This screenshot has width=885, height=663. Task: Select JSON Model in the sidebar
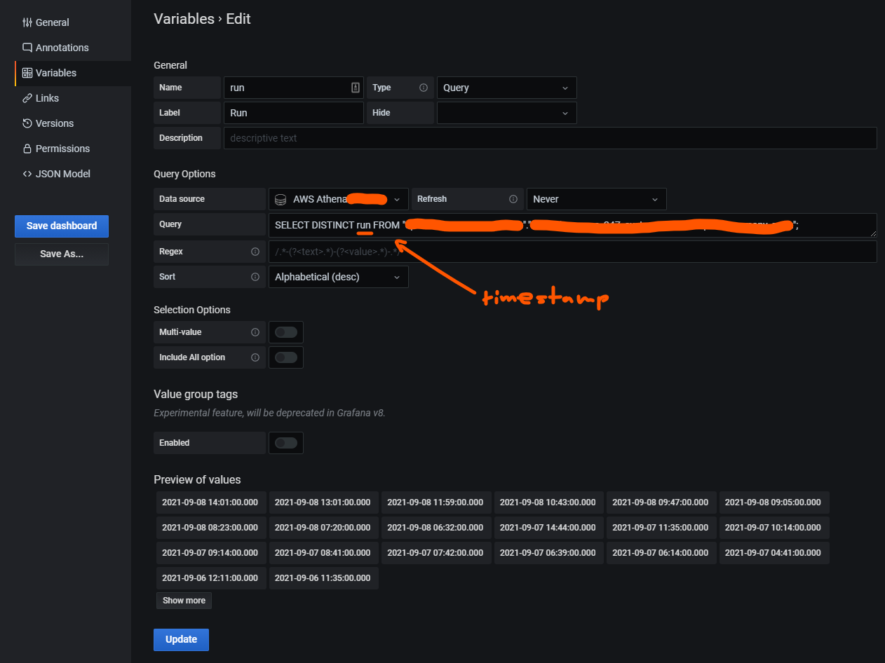[x=58, y=174]
